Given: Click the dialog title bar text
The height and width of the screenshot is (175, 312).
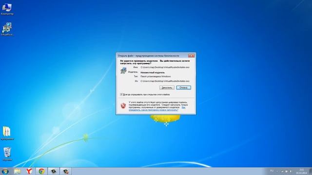Looking at the screenshot, I should (x=148, y=56).
